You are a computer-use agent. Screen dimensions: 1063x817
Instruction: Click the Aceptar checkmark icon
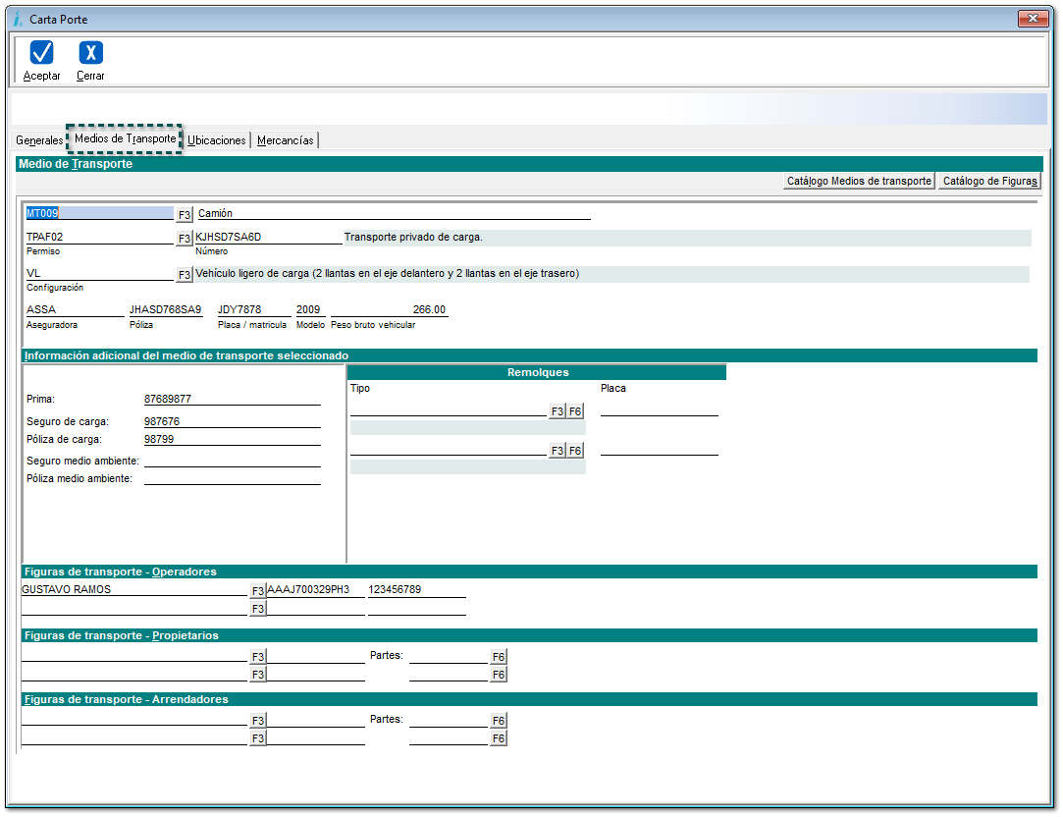(x=41, y=53)
